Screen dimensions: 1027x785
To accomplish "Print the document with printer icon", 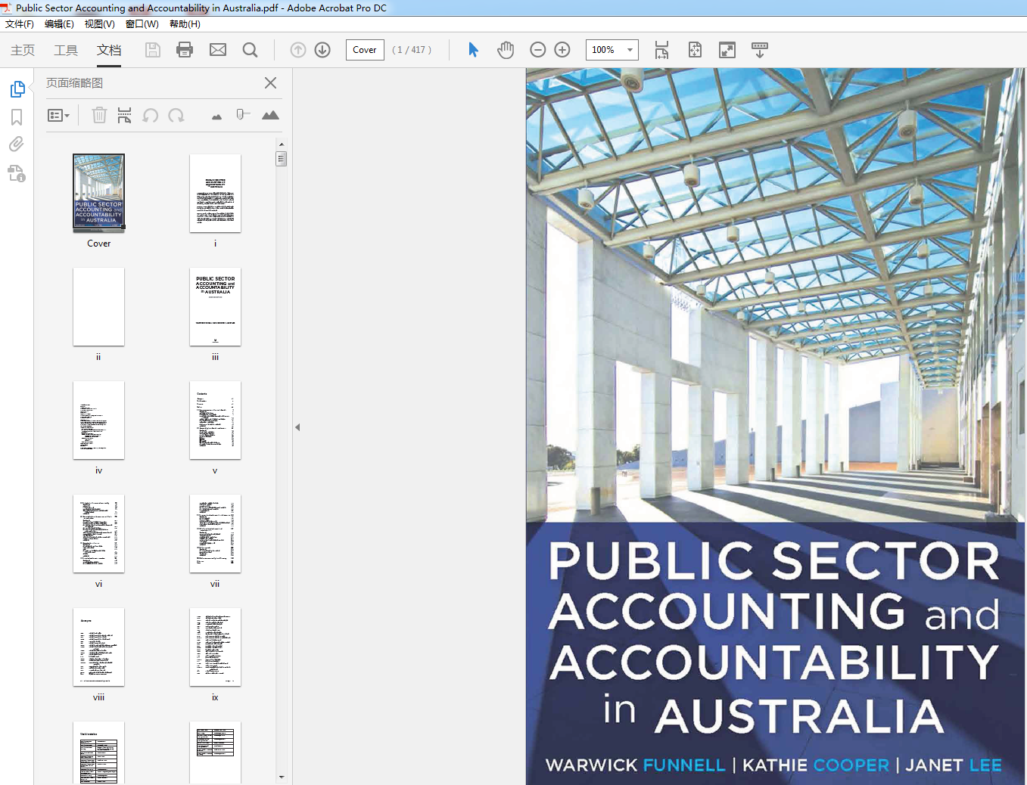I will 185,50.
